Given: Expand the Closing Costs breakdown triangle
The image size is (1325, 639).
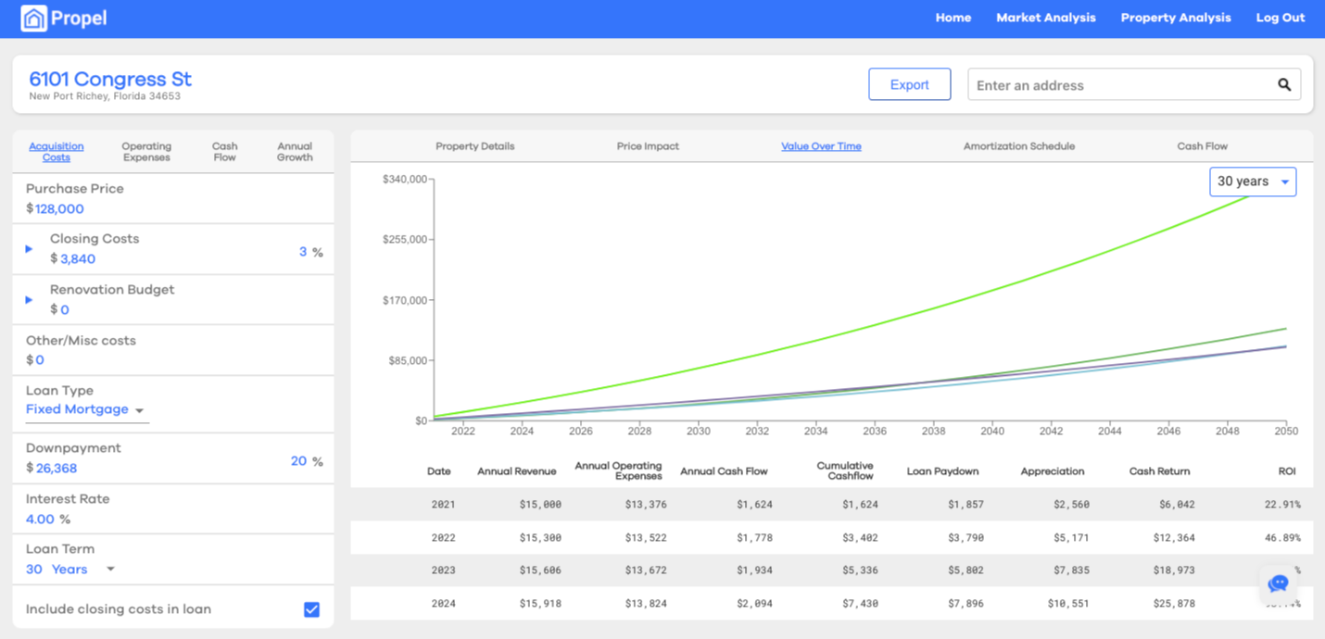Looking at the screenshot, I should click(x=29, y=249).
